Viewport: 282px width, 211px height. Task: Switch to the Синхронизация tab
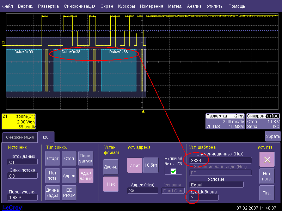click(x=20, y=137)
